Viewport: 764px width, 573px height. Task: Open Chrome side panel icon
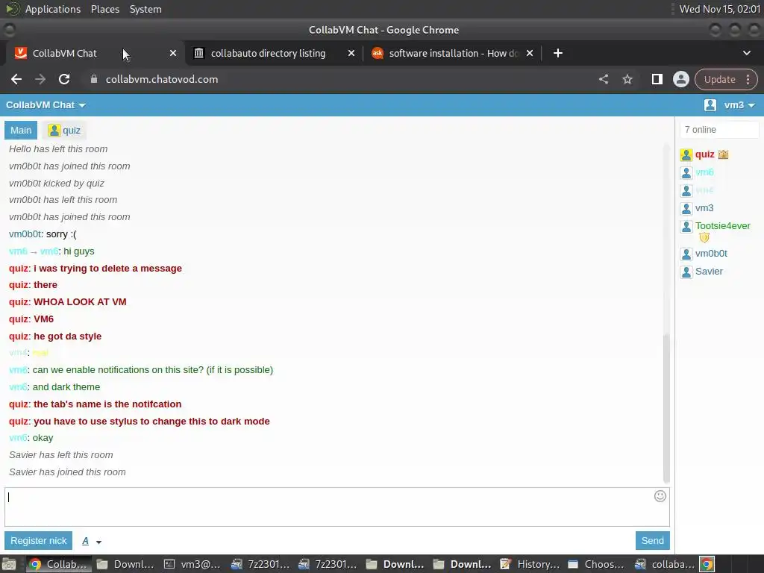[x=657, y=79]
